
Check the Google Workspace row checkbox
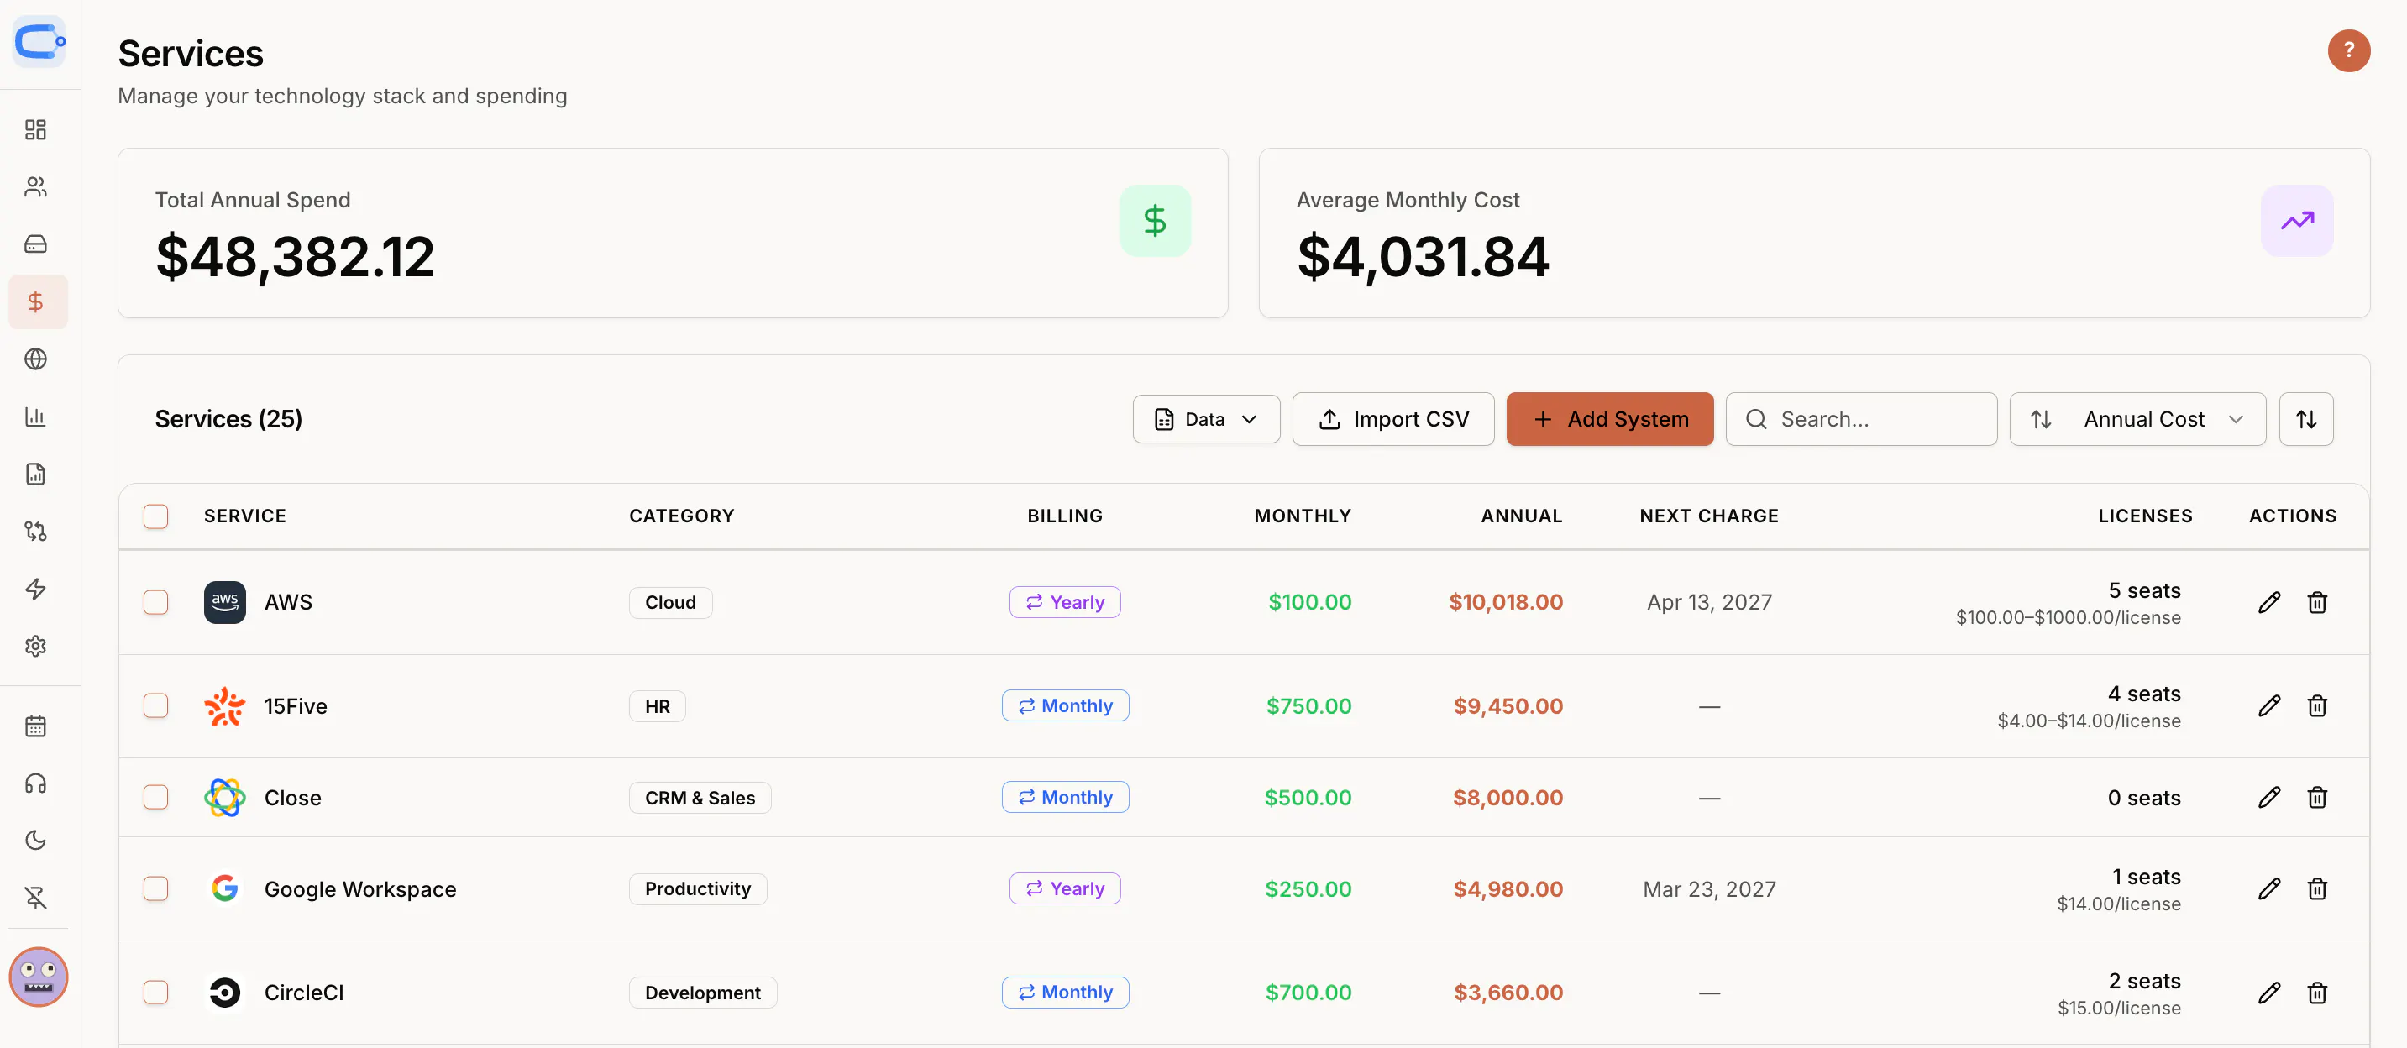tap(156, 889)
